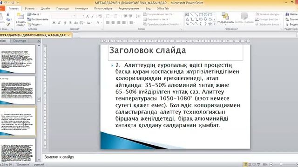Click the Создать слайд new slide icon
This screenshot has height=167, width=298.
20,17
